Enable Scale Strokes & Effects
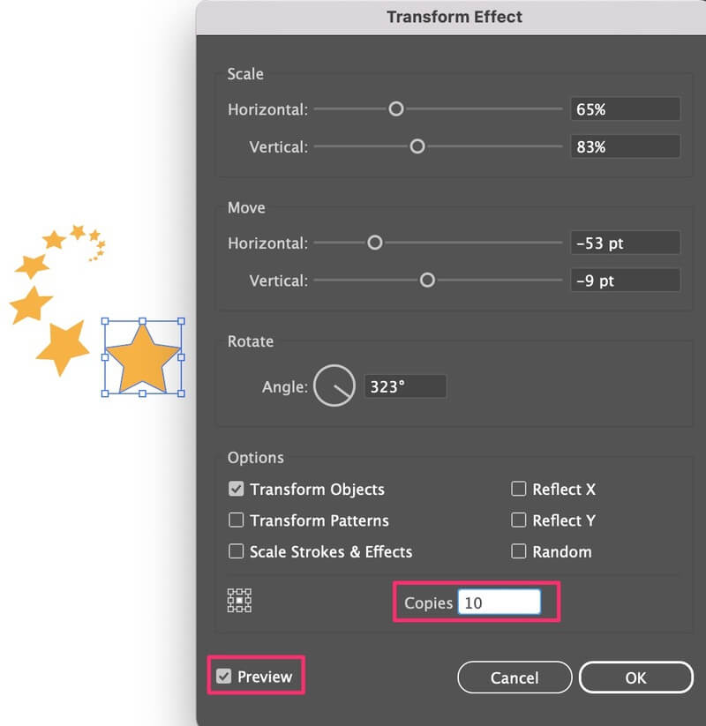The image size is (706, 726). [237, 551]
